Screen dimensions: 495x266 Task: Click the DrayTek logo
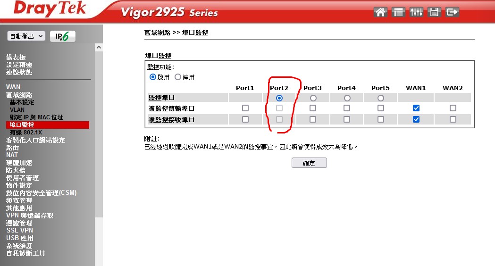pyautogui.click(x=50, y=9)
